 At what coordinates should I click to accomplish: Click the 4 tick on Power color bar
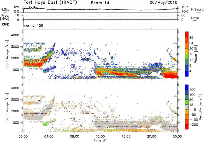point(190,71)
